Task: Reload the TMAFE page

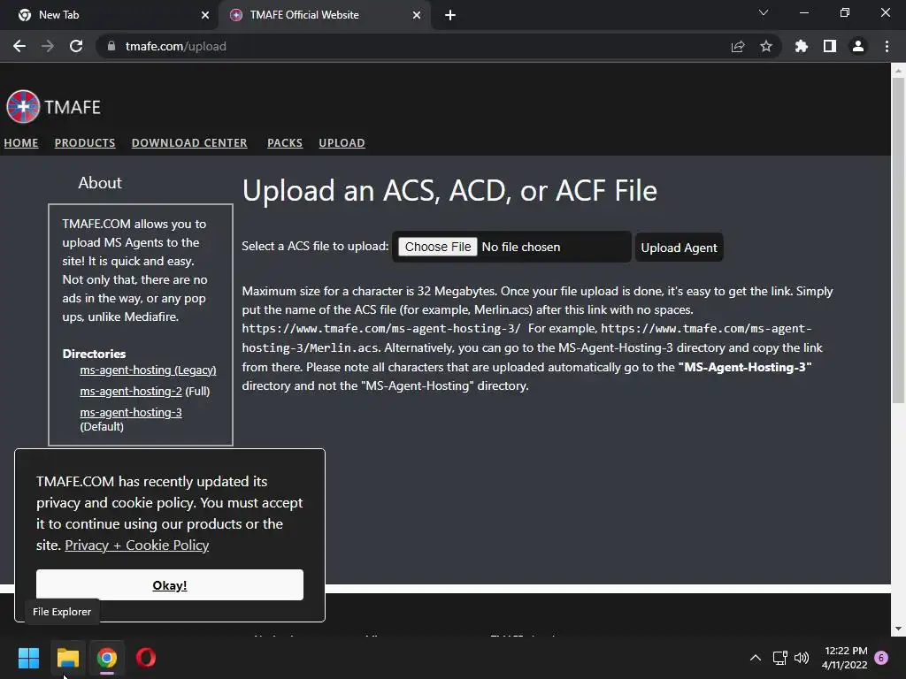Action: [x=76, y=46]
